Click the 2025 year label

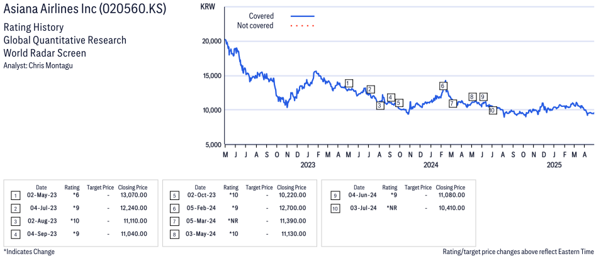554,165
